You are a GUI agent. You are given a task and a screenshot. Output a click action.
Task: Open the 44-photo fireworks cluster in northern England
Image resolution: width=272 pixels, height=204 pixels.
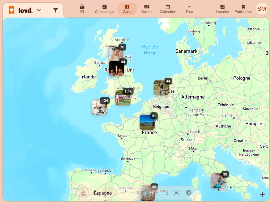click(116, 68)
